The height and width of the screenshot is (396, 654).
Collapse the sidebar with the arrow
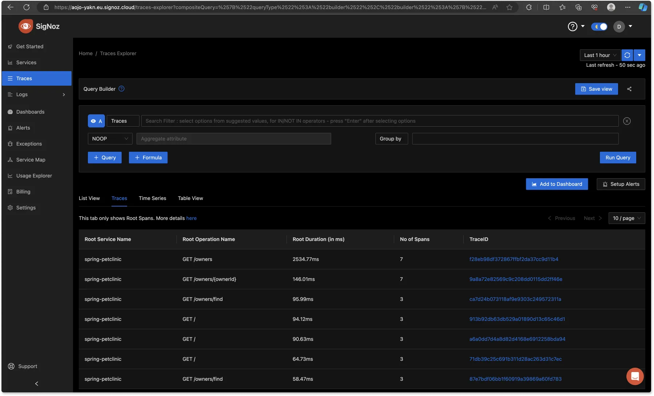pos(36,384)
